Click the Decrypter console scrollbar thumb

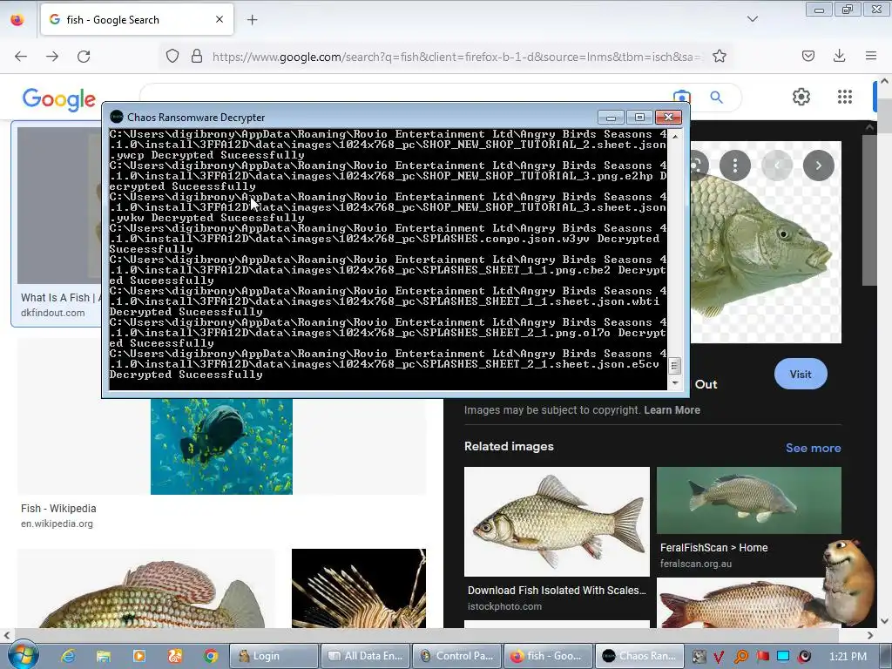pos(675,365)
